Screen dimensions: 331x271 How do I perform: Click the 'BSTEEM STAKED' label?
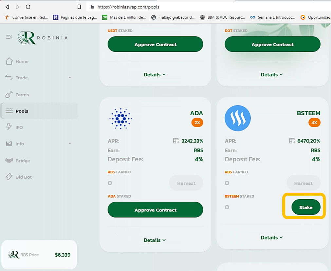point(239,196)
